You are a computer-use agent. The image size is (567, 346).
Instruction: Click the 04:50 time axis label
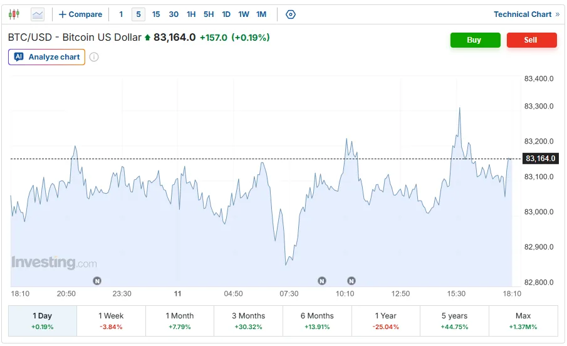click(x=233, y=293)
